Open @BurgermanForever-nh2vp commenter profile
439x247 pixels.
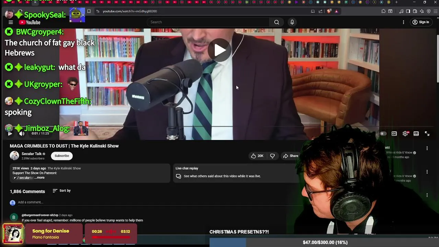tap(40, 215)
